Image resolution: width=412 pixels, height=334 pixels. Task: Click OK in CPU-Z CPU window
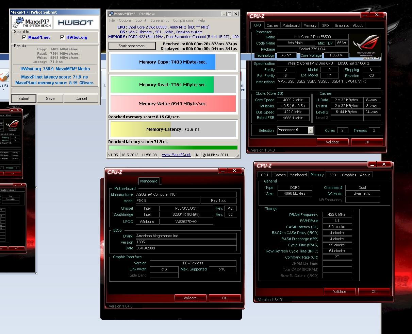[x=367, y=142]
